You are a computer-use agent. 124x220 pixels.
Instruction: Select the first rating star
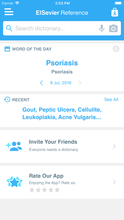pos(32,190)
